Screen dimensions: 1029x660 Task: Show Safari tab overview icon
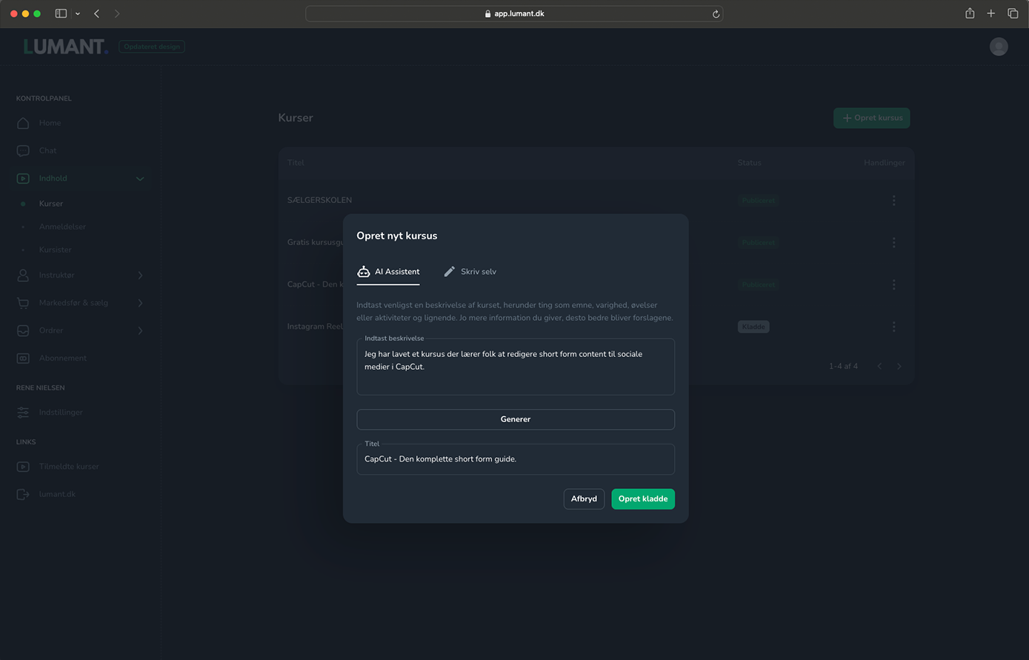(1013, 13)
